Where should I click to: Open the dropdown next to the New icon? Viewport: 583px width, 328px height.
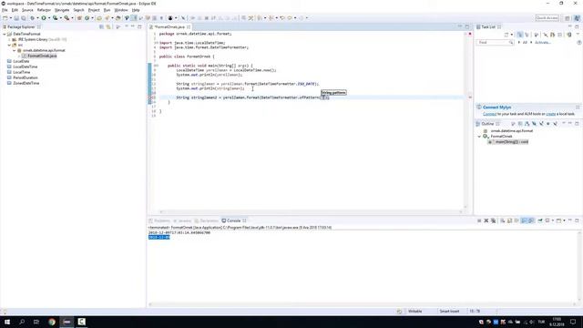coord(10,18)
